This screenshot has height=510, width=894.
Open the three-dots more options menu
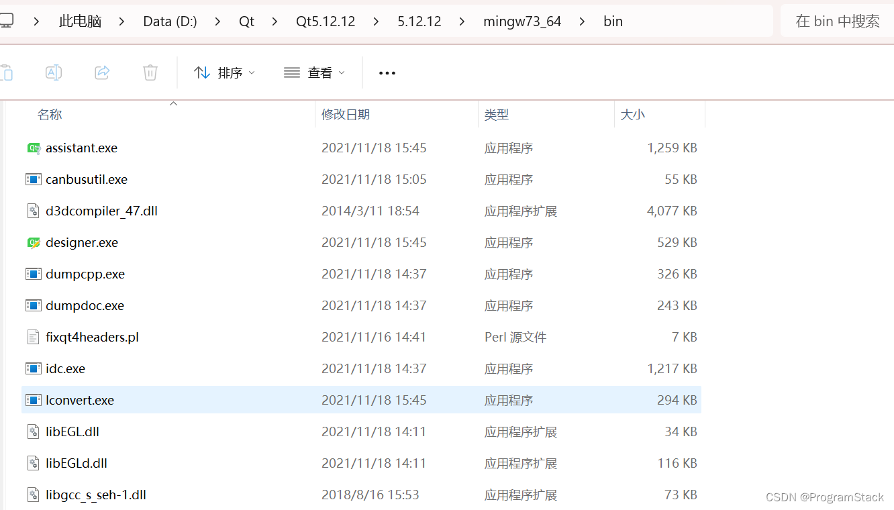387,72
